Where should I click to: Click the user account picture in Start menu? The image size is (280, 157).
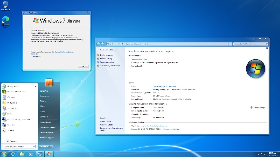pyautogui.click(x=49, y=83)
